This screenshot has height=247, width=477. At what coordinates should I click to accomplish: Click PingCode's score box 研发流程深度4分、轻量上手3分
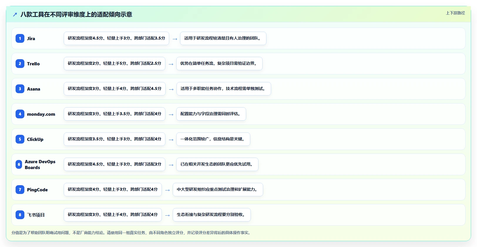click(113, 190)
